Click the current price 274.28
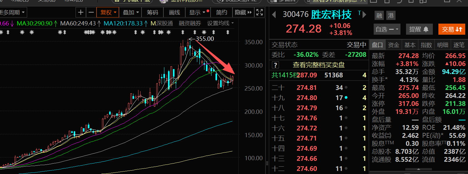This screenshot has height=174, width=468. click(x=304, y=29)
